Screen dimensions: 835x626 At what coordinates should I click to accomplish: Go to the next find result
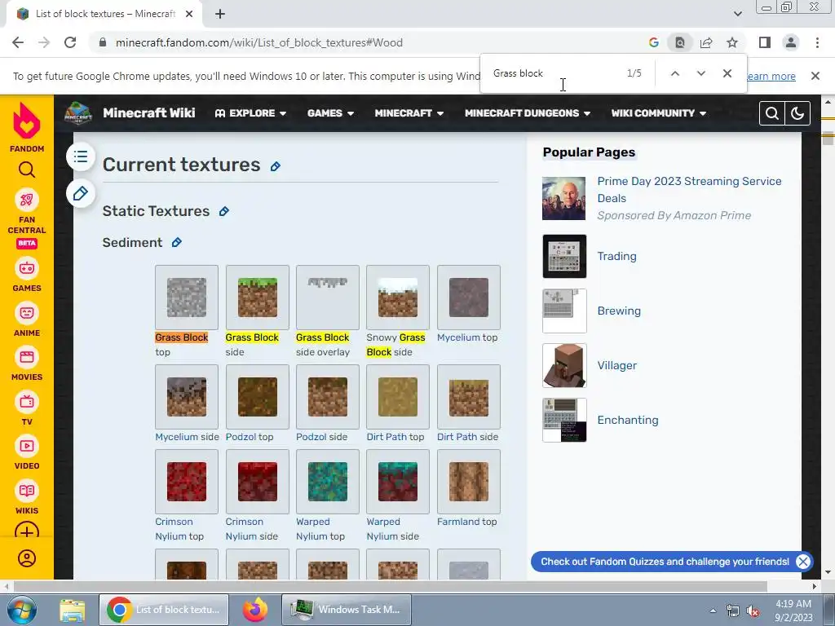[x=700, y=73]
